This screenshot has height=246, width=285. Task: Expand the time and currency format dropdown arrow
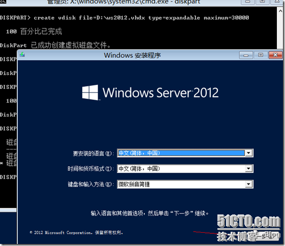click(248, 169)
